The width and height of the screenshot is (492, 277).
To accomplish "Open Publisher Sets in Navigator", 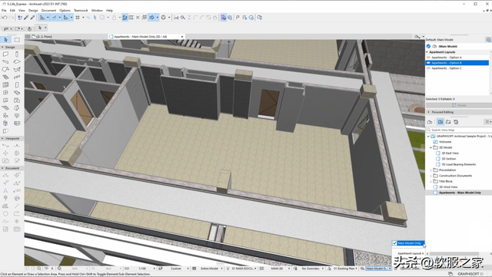I will coord(456,121).
